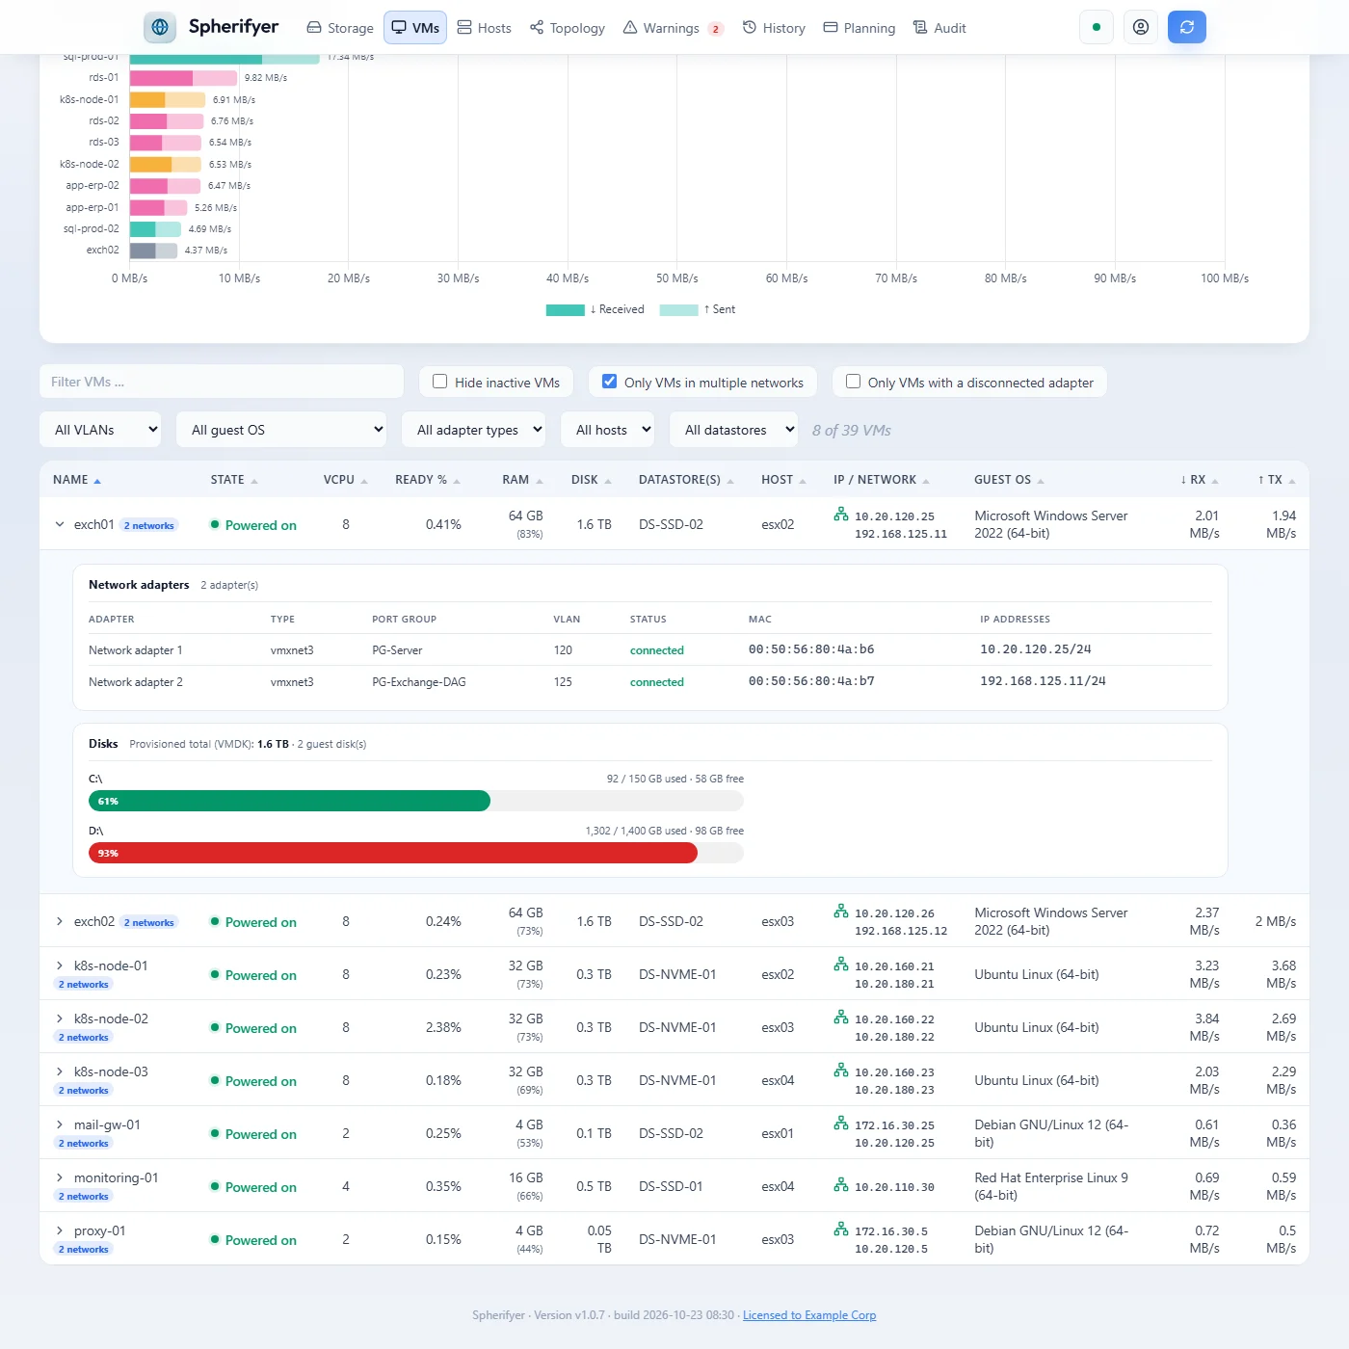Click the network icon in k8s-node-03 row
The height and width of the screenshot is (1349, 1349).
[841, 1071]
